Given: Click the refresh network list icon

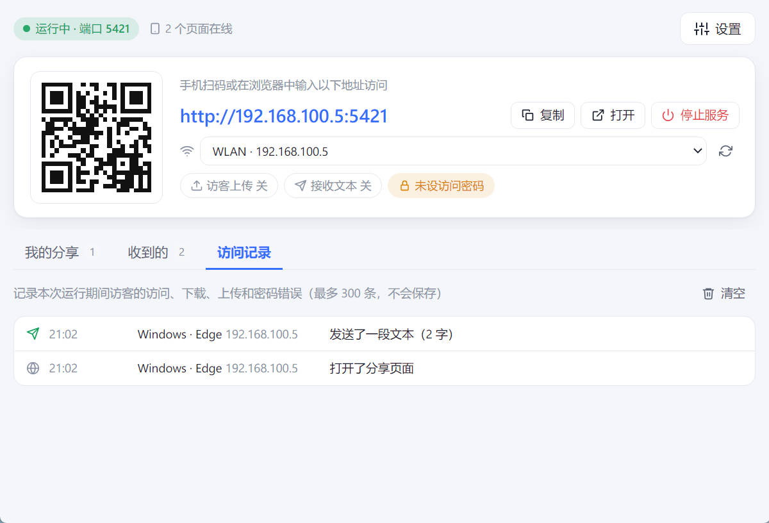Looking at the screenshot, I should (725, 151).
